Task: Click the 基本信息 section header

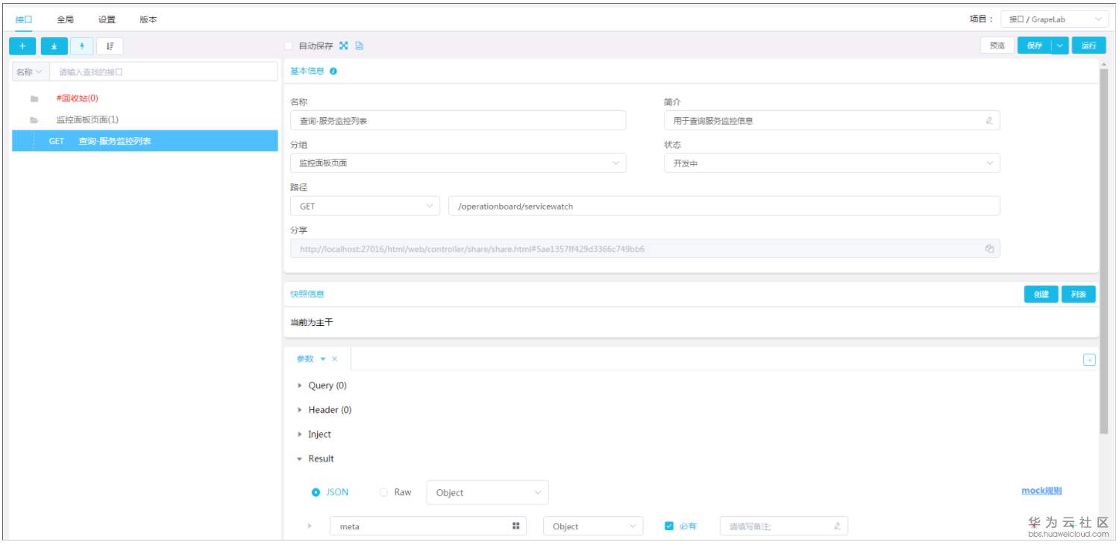Action: pos(307,72)
